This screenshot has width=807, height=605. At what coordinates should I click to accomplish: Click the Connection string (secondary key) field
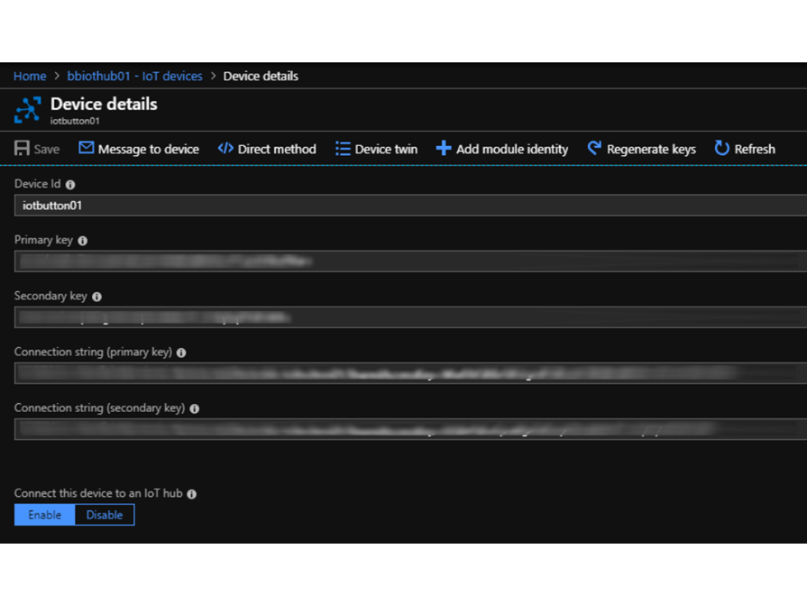(x=410, y=429)
